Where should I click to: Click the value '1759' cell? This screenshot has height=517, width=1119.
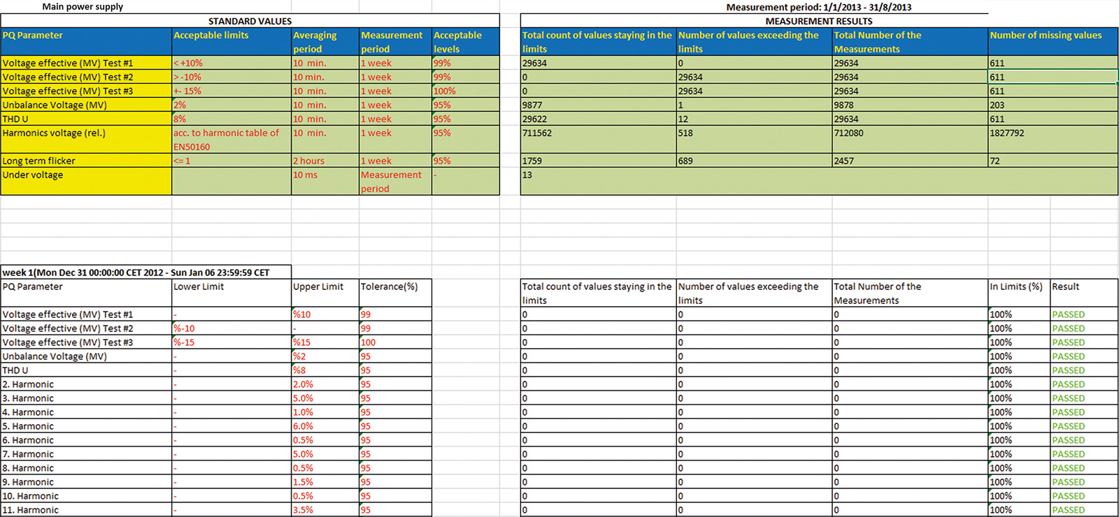point(599,161)
